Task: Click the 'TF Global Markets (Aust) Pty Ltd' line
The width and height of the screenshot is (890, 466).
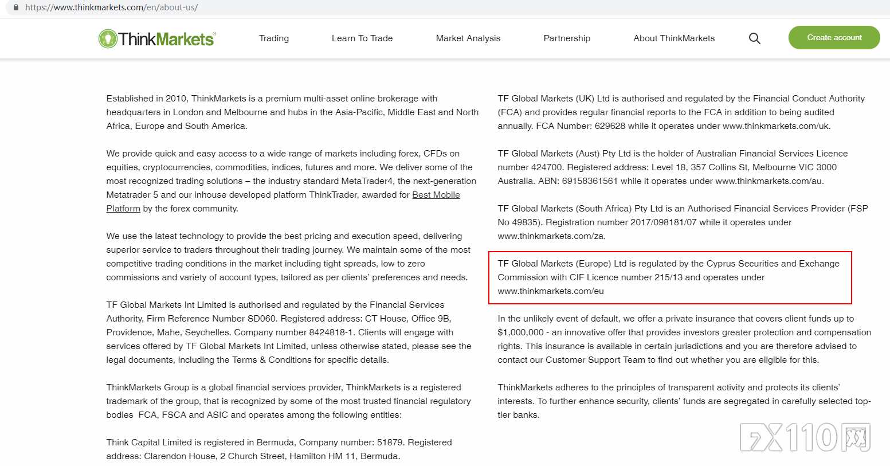Action: 673,154
